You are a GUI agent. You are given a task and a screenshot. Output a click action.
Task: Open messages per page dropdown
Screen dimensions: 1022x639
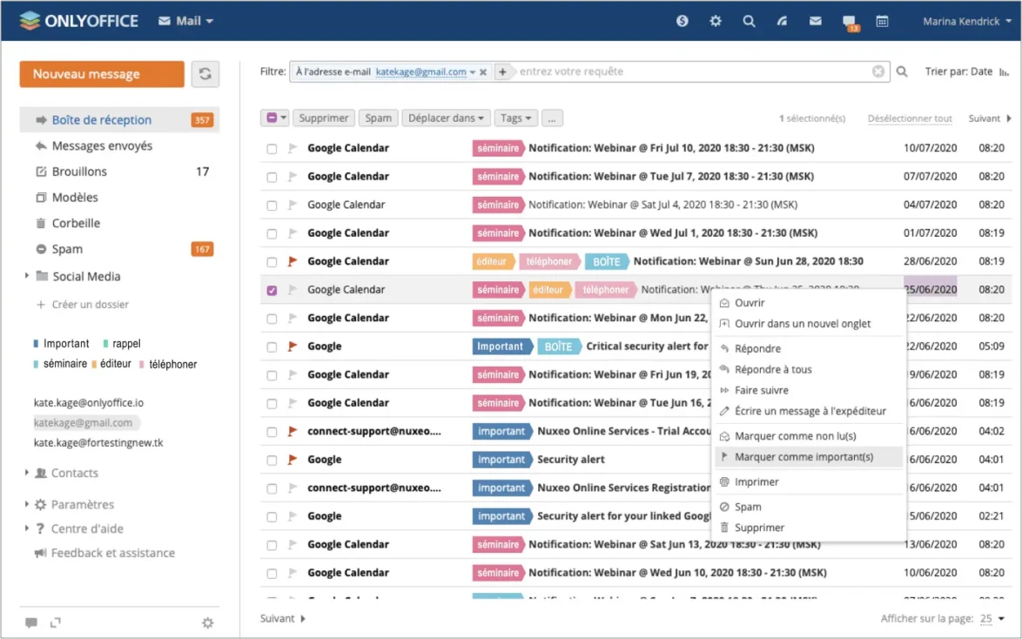(x=992, y=618)
